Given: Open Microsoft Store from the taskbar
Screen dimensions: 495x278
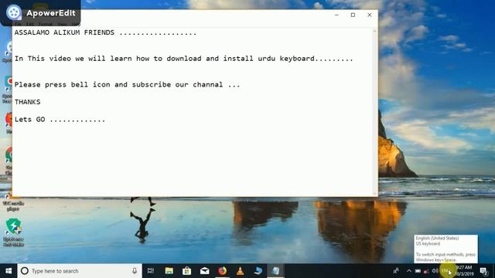Looking at the screenshot, I should click(x=186, y=271).
